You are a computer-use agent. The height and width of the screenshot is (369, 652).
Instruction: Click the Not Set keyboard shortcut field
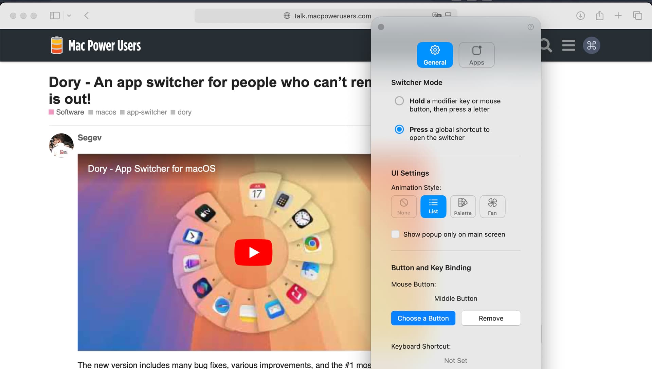(456, 361)
